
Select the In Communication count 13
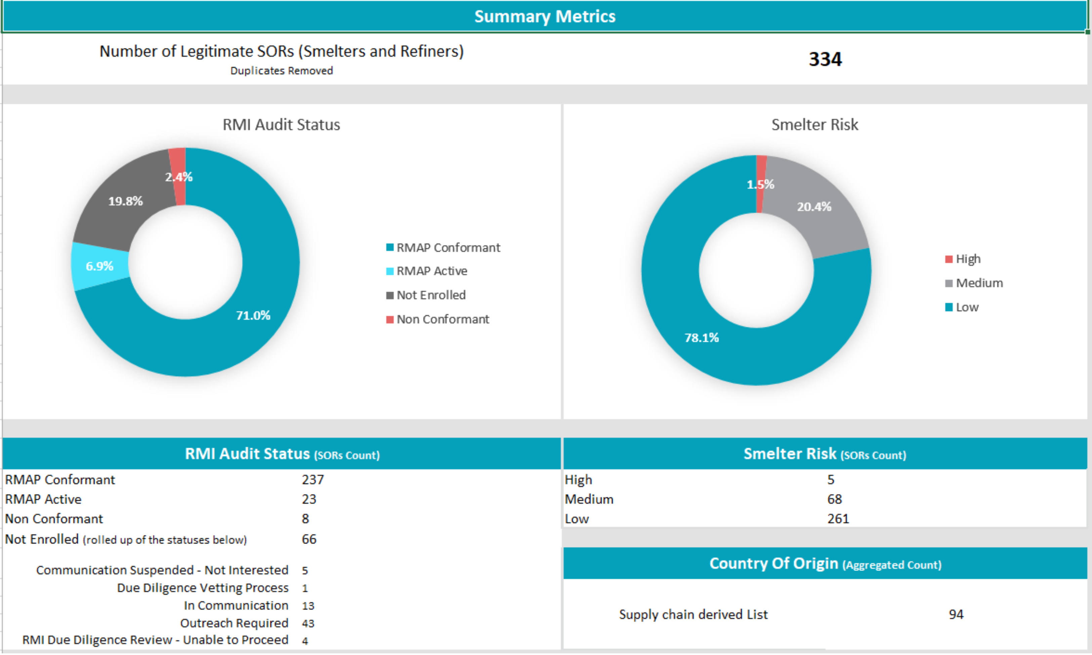tap(308, 606)
